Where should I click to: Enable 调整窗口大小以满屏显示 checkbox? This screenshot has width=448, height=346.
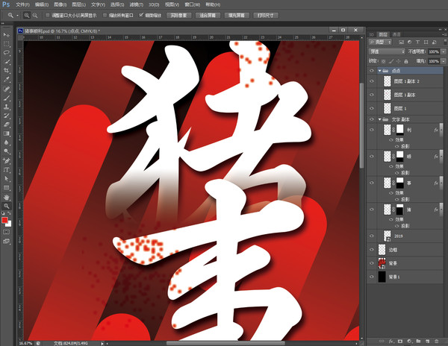coord(48,16)
